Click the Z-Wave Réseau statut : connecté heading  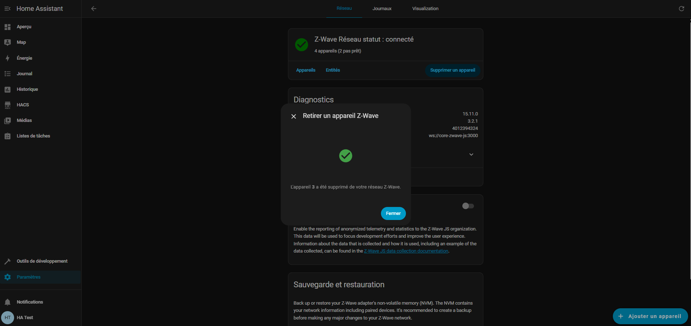tap(364, 39)
